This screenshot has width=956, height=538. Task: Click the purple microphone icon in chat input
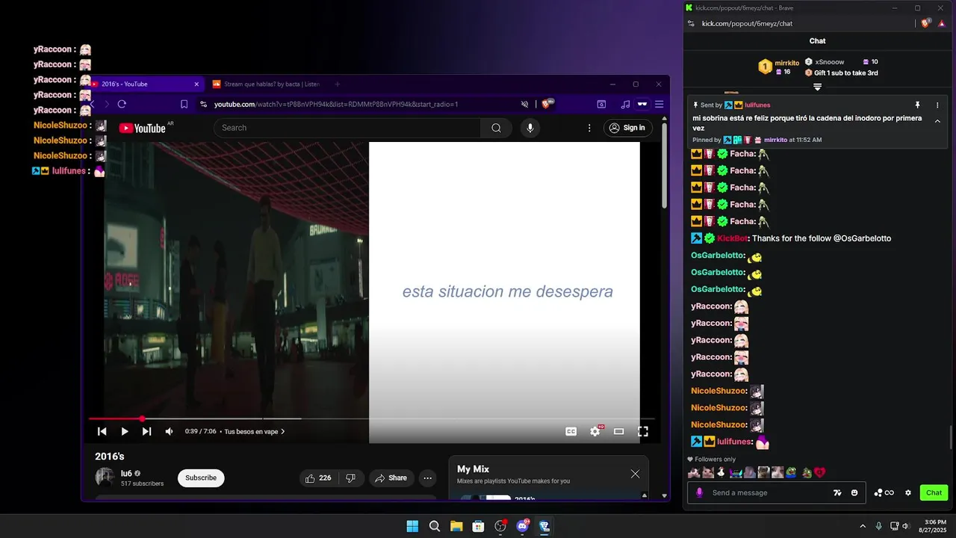[x=700, y=492]
